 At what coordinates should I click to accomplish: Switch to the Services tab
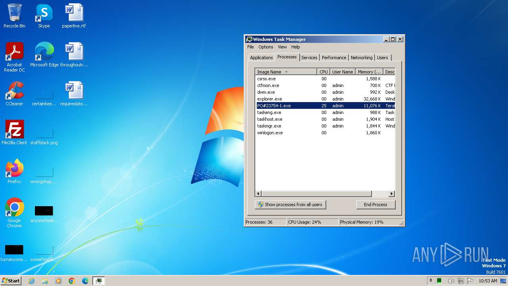click(x=309, y=58)
